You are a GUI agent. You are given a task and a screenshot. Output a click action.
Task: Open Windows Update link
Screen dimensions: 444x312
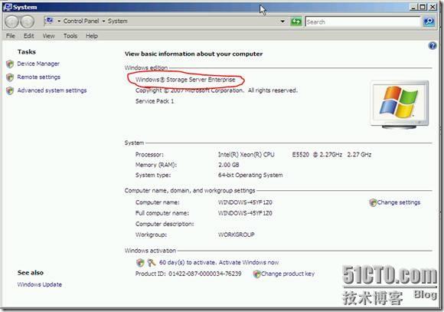39,284
